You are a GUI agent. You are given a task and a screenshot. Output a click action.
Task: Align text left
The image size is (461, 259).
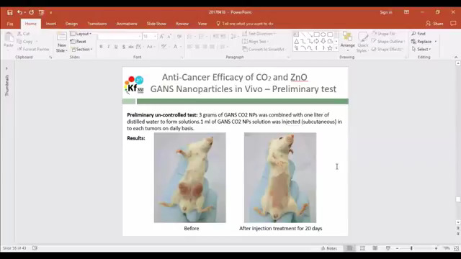190,47
